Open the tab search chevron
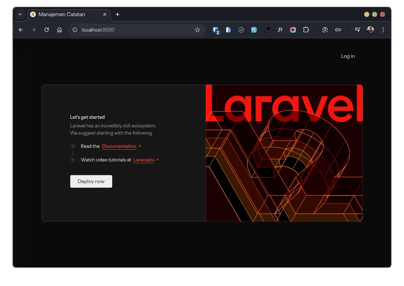This screenshot has width=404, height=286. point(20,14)
